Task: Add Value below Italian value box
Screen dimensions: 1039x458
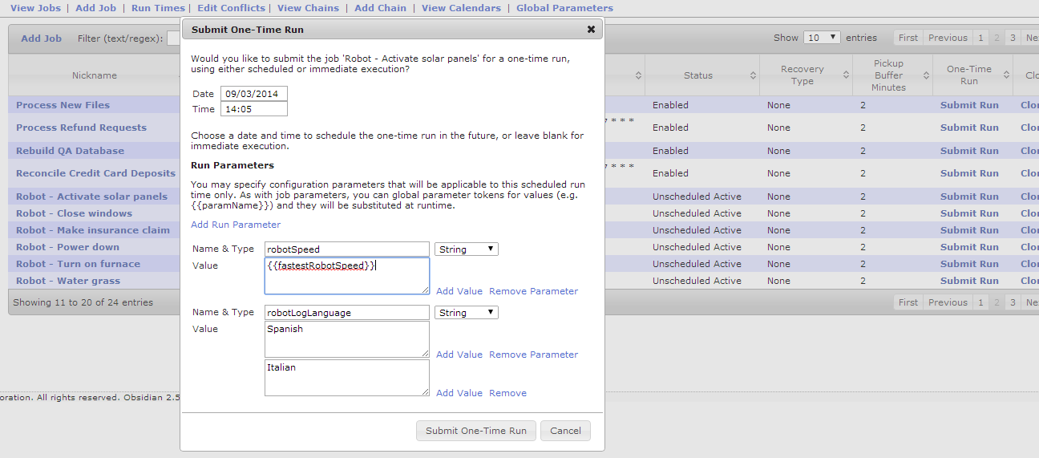Action: coord(459,393)
